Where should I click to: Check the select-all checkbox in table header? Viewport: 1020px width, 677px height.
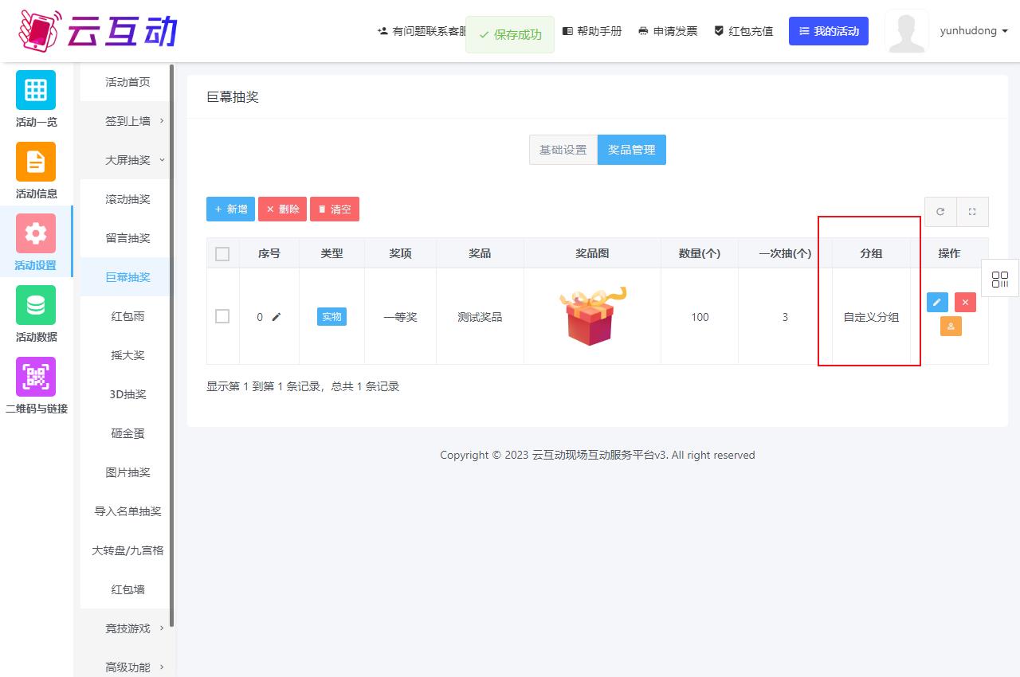pos(222,254)
